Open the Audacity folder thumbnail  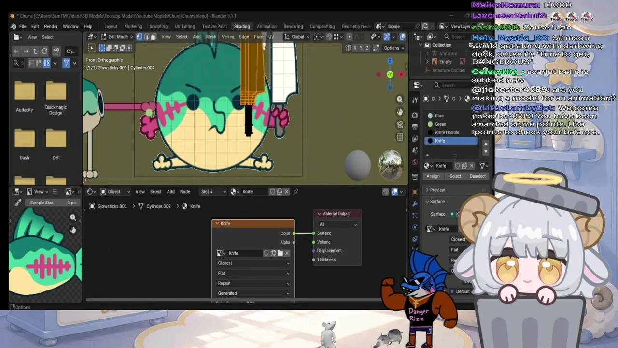click(x=25, y=96)
